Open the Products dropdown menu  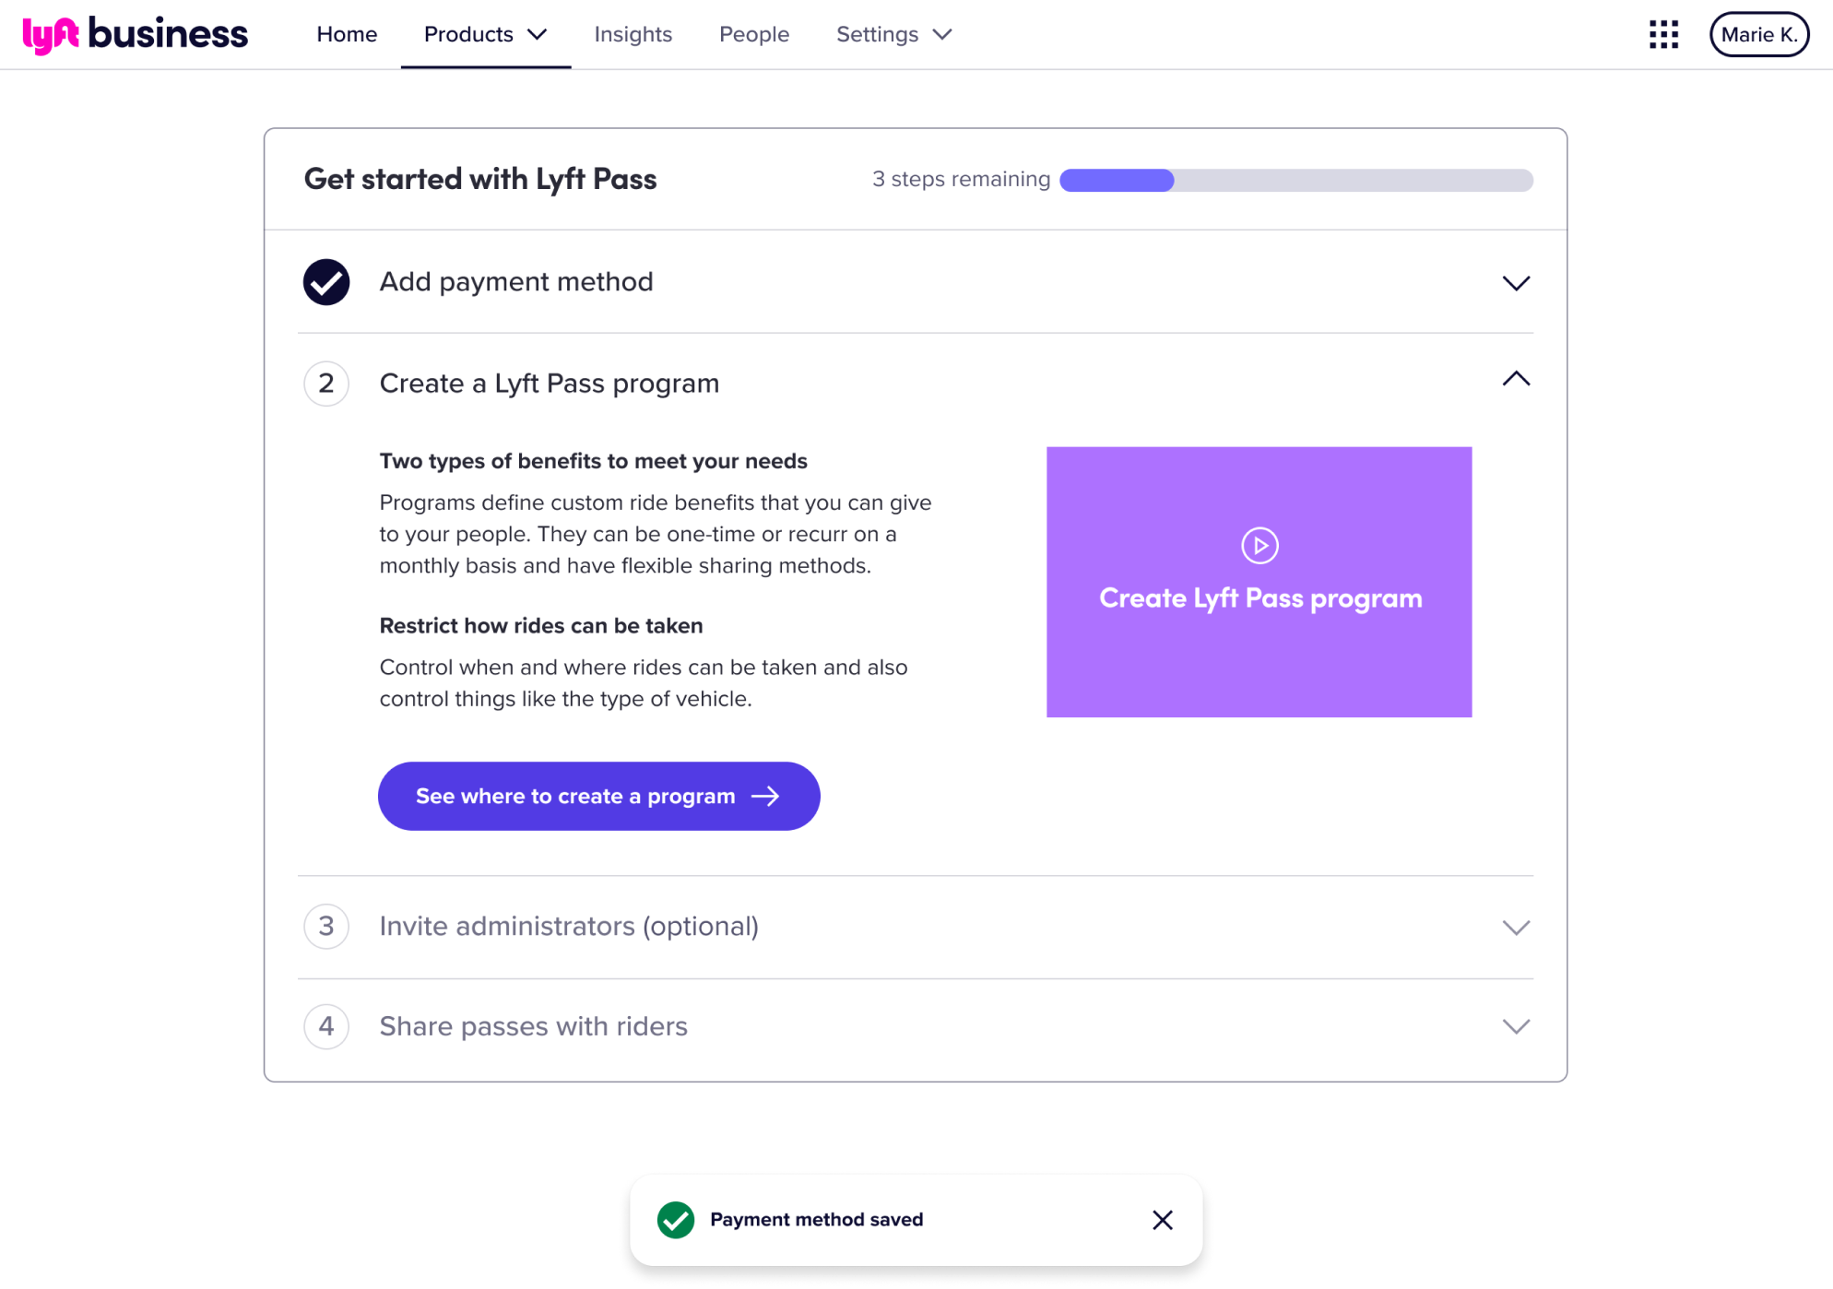tap(485, 35)
